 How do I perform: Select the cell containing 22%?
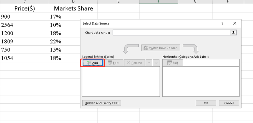[x=65, y=42]
